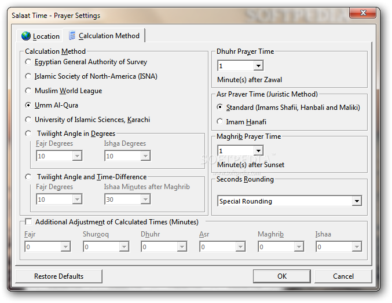Switch to the Location tab
This screenshot has height=303, width=392.
(39, 36)
